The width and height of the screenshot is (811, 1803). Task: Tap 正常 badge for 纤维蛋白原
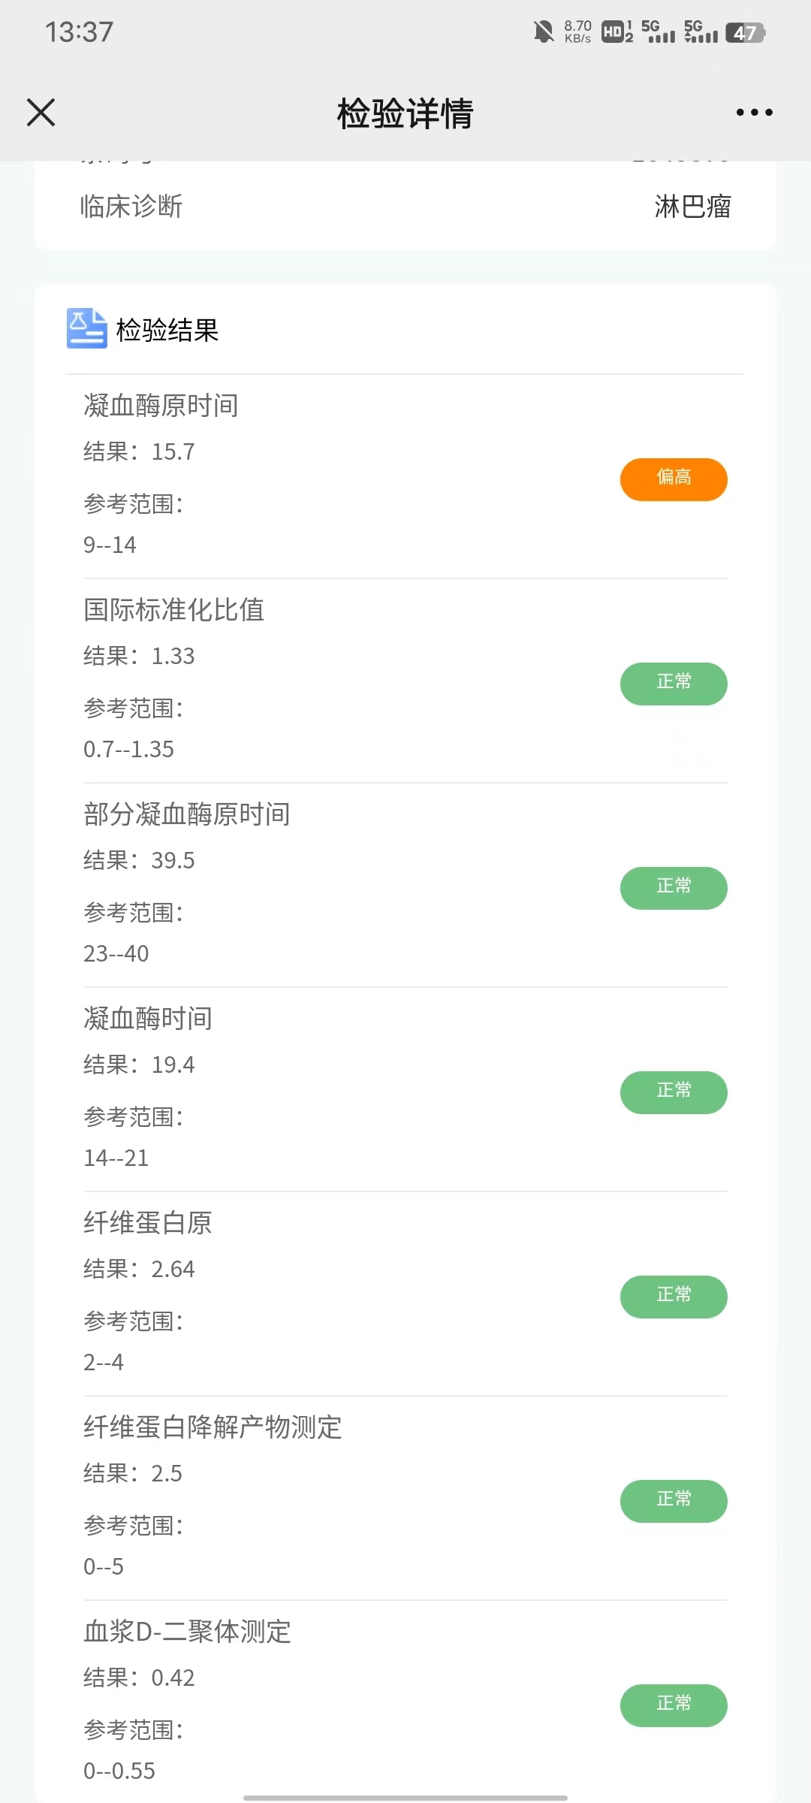click(x=673, y=1297)
